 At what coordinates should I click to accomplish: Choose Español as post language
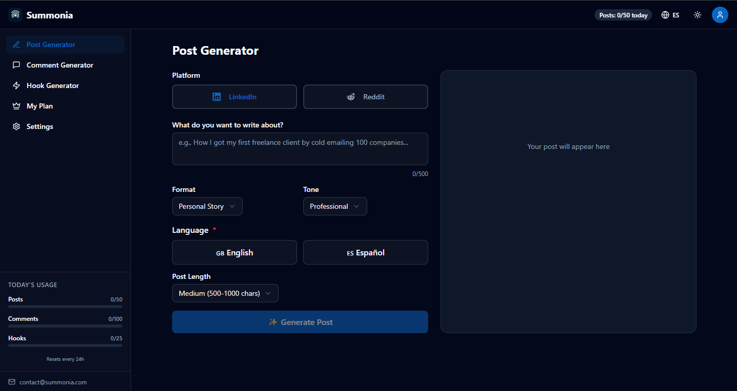coord(366,252)
